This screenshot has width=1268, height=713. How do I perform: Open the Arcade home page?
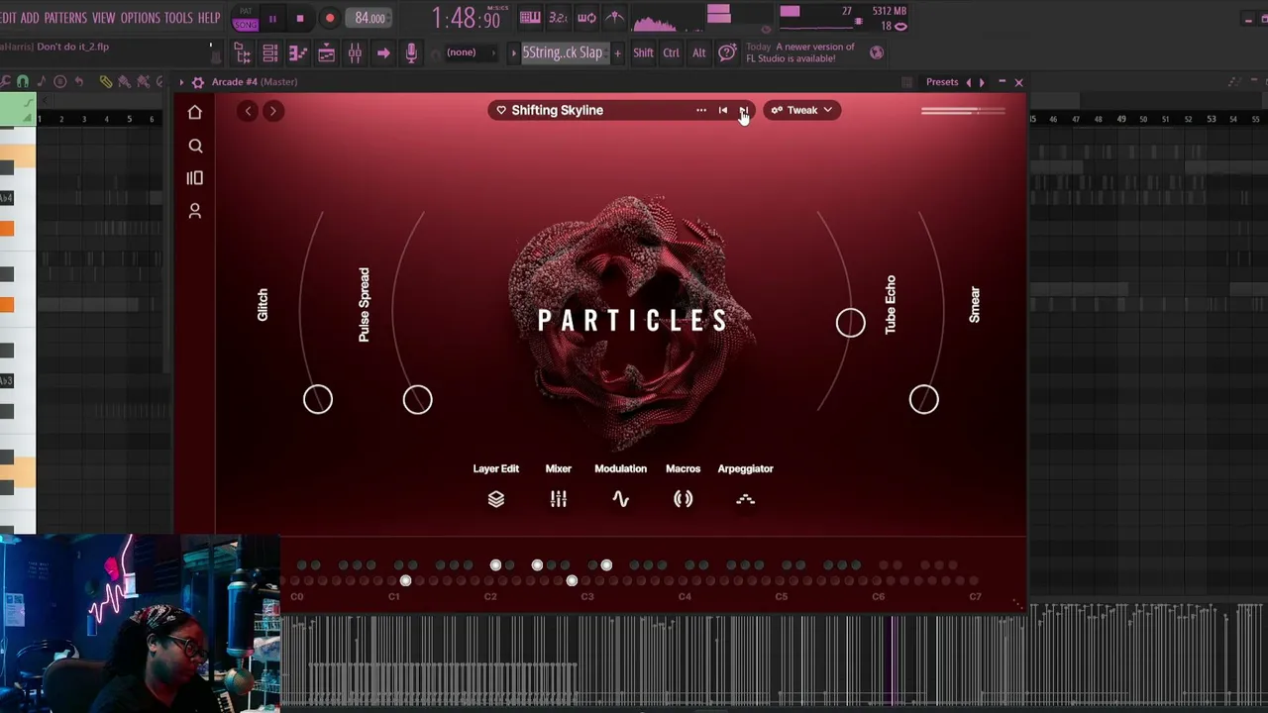click(x=195, y=113)
